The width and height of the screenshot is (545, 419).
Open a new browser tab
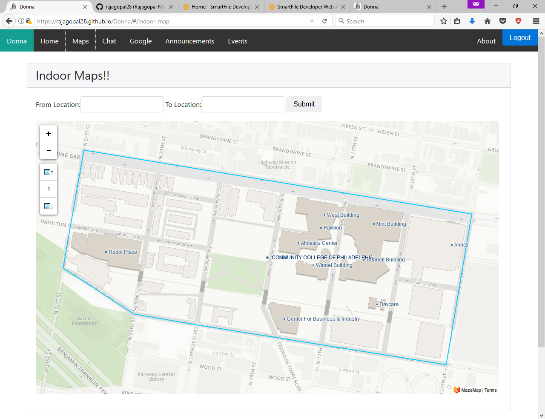[x=444, y=7]
